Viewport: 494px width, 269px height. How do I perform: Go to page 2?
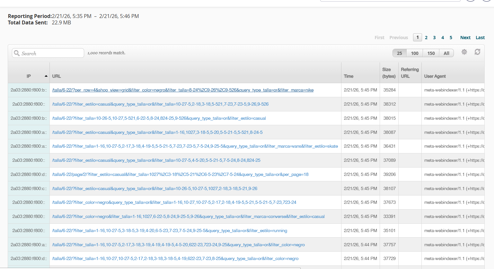point(426,38)
